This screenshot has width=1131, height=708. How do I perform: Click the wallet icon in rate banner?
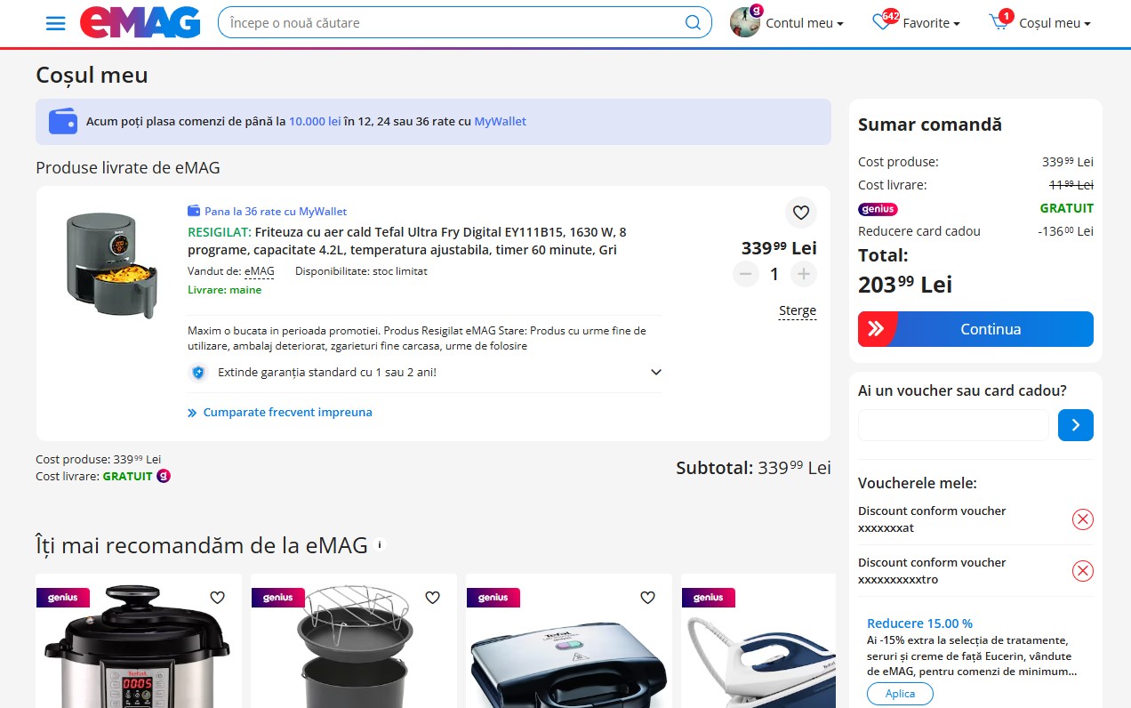pos(63,121)
